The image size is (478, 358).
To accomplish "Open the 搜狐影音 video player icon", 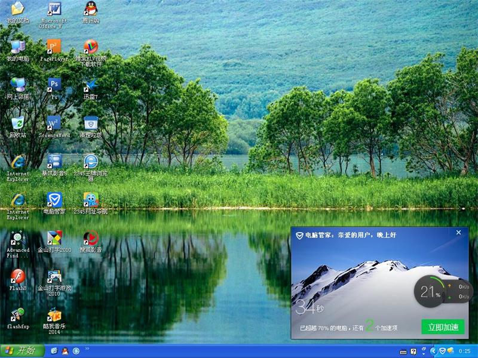I will (90, 238).
